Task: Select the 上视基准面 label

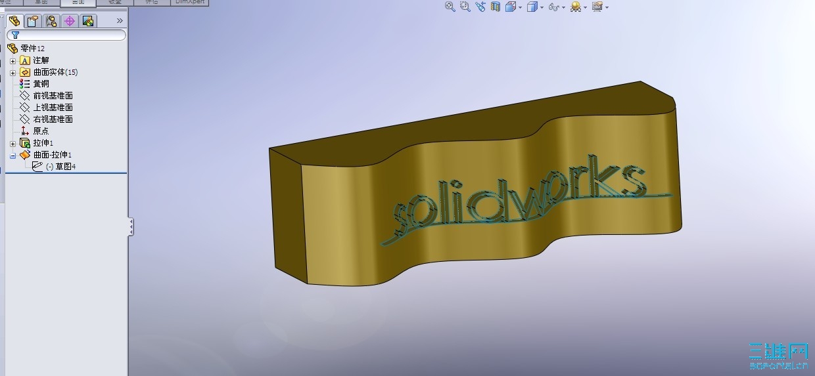Action: [53, 108]
